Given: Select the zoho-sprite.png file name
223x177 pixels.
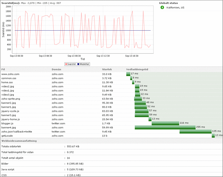Looking at the screenshot, I should (x=11, y=99).
